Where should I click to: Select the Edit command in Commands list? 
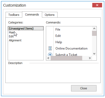(x=69, y=36)
